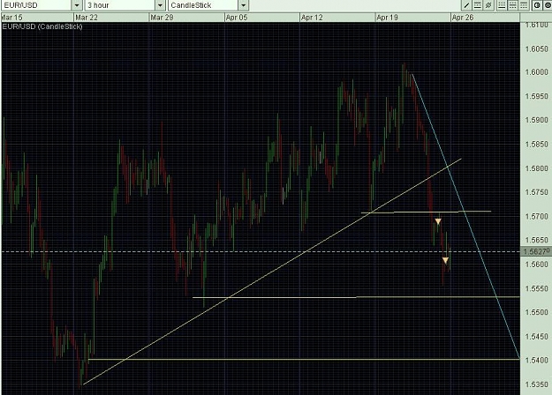
Task: Click the 1.5700 price axis label
Action: [x=536, y=216]
